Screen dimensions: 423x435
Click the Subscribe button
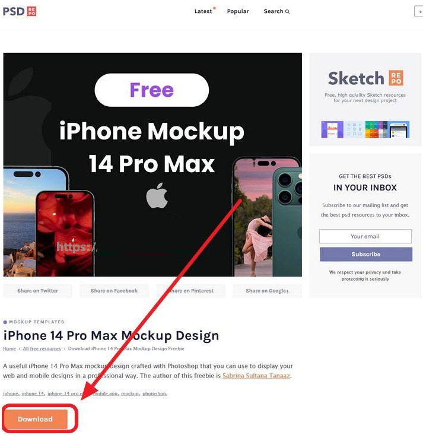coord(366,254)
